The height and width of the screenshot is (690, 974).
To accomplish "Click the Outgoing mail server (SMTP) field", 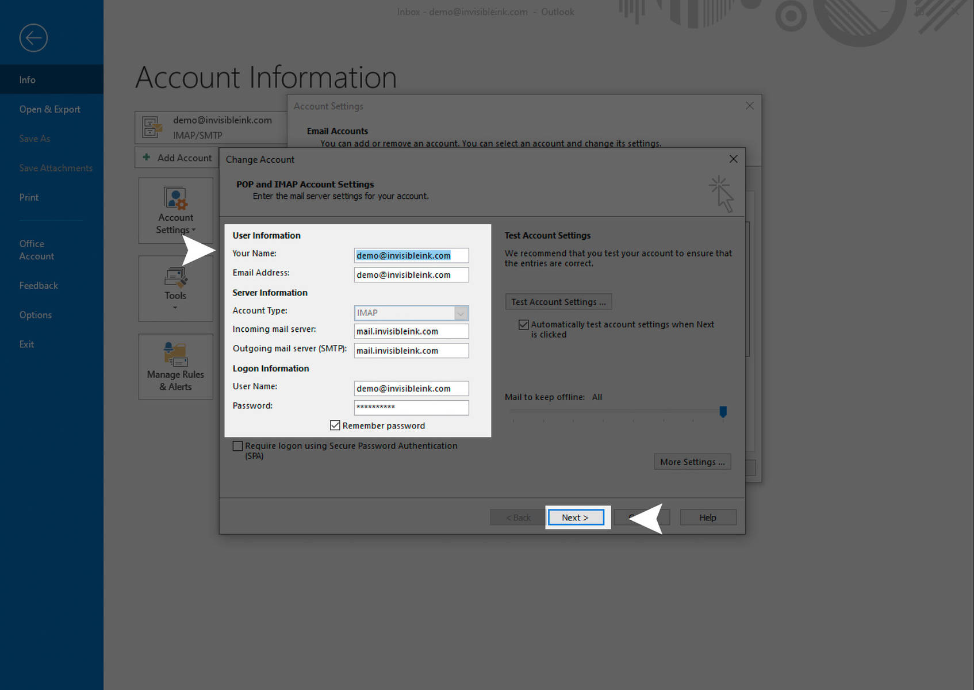I will 411,351.
